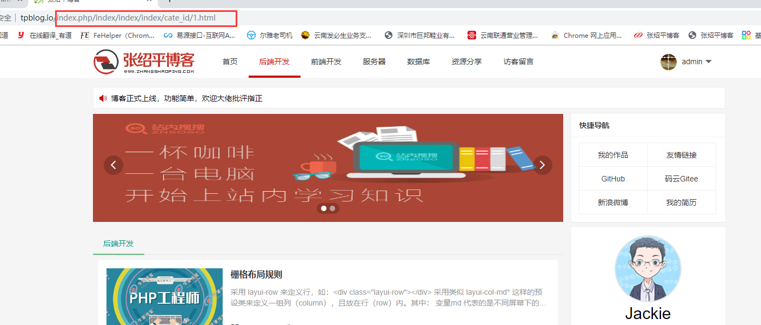Open the 服务器 nav item
761x325 pixels.
[x=375, y=62]
